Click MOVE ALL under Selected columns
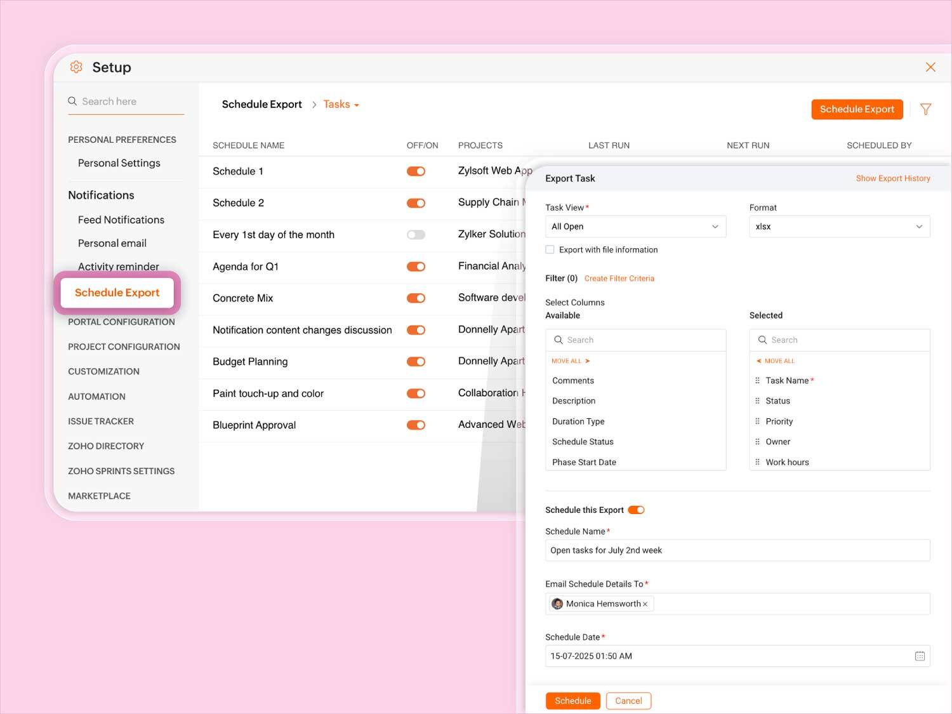Screen dimensions: 952x714 click(775, 360)
